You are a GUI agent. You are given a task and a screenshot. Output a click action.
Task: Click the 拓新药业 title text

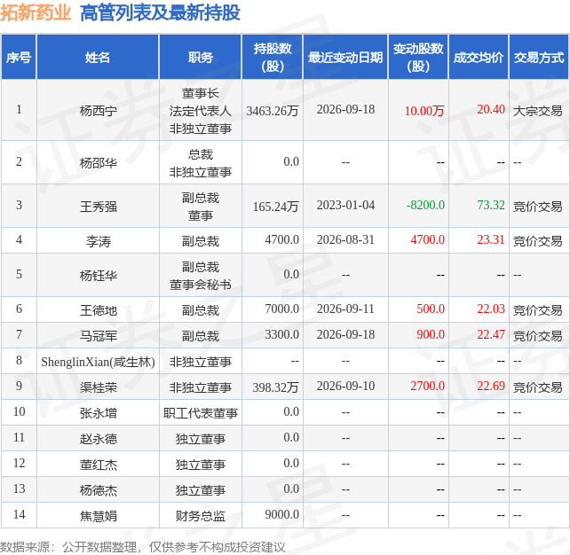coord(36,12)
